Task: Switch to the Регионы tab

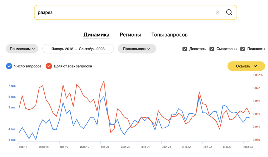Action: coord(130,35)
